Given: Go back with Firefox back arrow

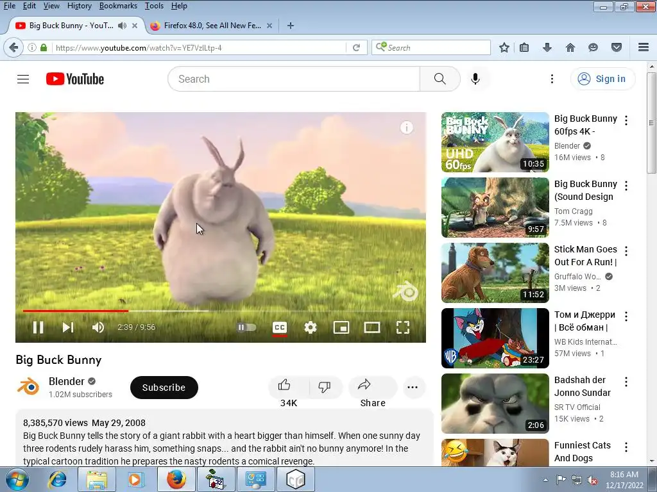Looking at the screenshot, I should pyautogui.click(x=13, y=47).
